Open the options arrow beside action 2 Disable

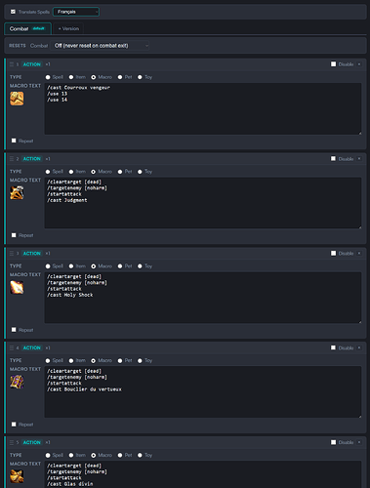coord(359,159)
